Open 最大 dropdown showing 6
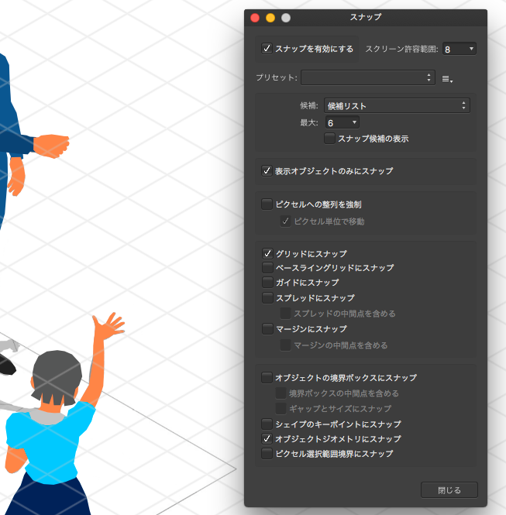Viewport: 506px width, 515px height. point(342,122)
